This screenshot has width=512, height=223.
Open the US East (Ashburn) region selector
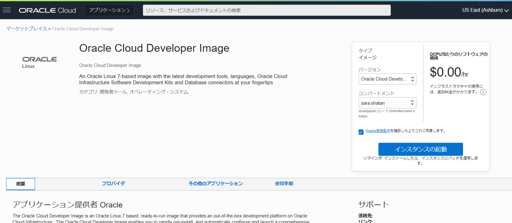click(x=485, y=10)
